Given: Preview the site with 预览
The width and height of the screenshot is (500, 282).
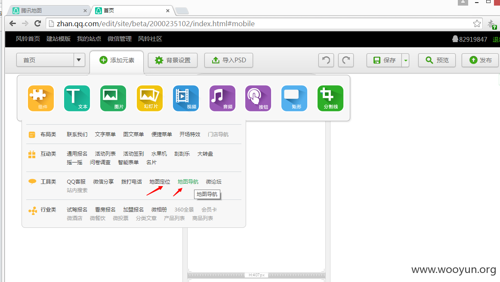Looking at the screenshot, I should coord(437,60).
